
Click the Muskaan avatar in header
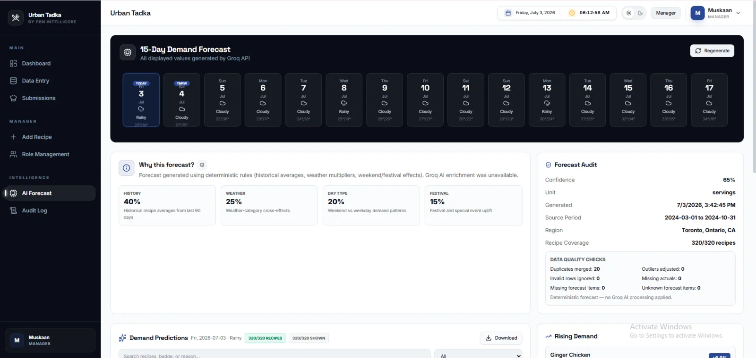tap(697, 13)
